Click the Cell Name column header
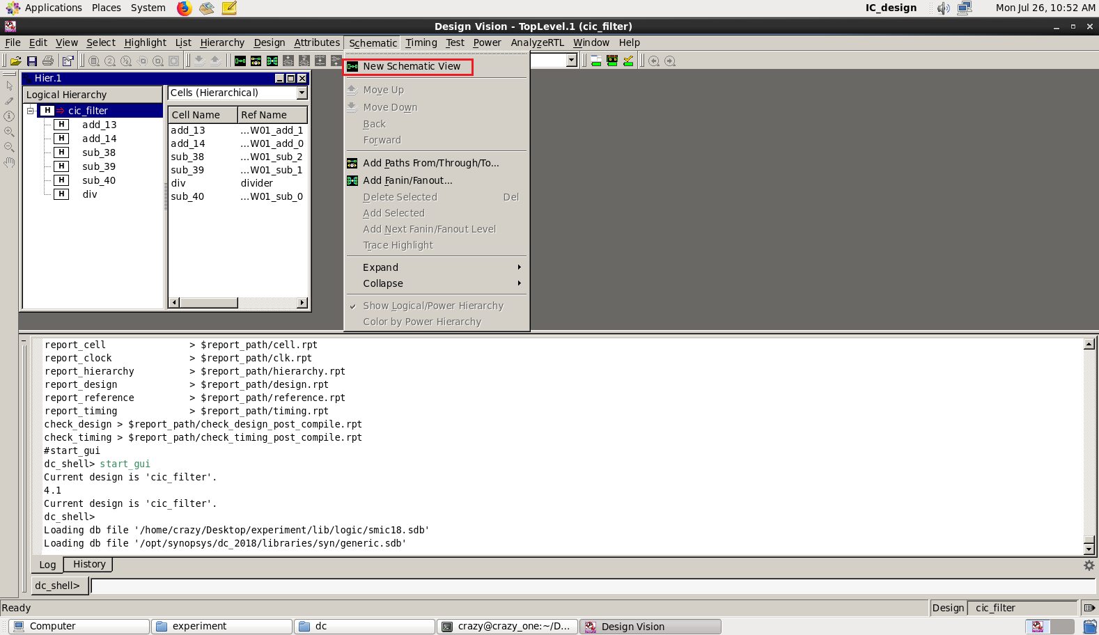This screenshot has height=635, width=1099. [x=203, y=115]
